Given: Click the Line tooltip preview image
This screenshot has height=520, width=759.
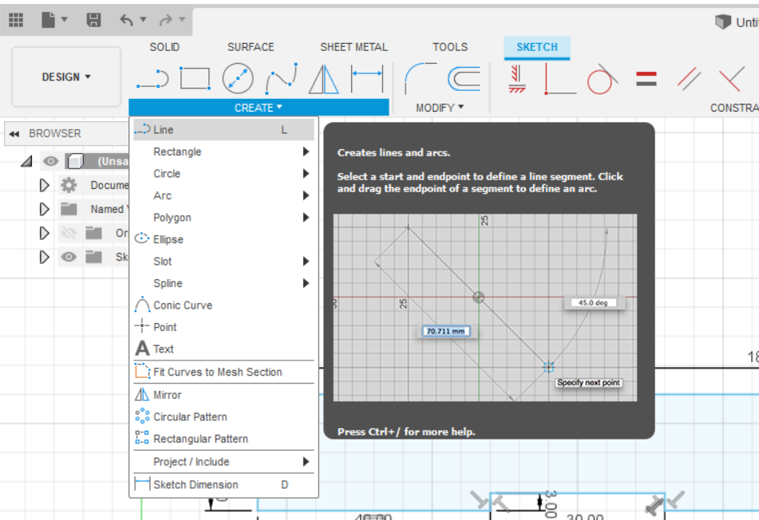Looking at the screenshot, I should (485, 308).
